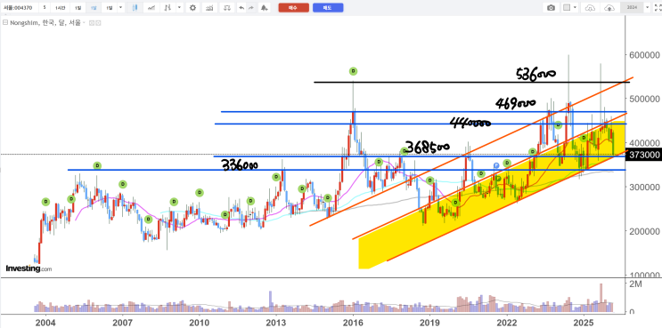Image resolution: width=662 pixels, height=328 pixels.
Task: Open the alert bell icon
Action: (264, 8)
